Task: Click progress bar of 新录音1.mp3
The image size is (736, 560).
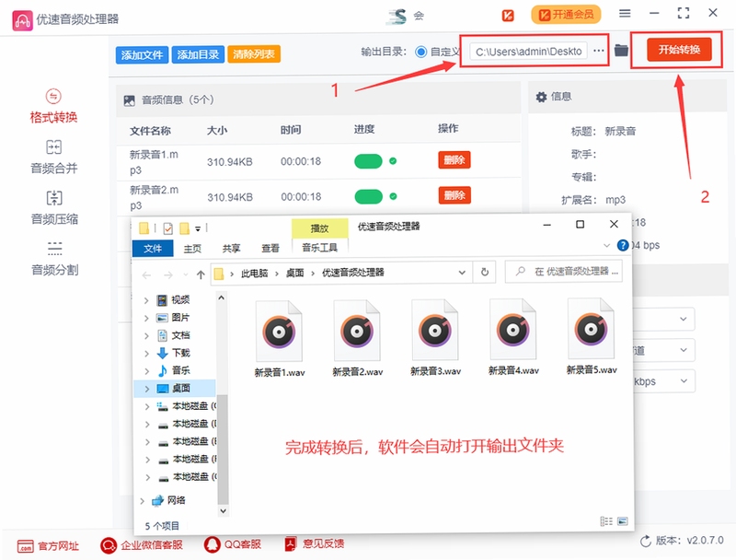Action: point(368,161)
